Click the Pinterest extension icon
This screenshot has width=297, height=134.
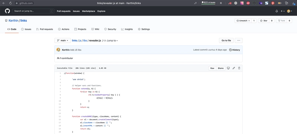point(273,3)
